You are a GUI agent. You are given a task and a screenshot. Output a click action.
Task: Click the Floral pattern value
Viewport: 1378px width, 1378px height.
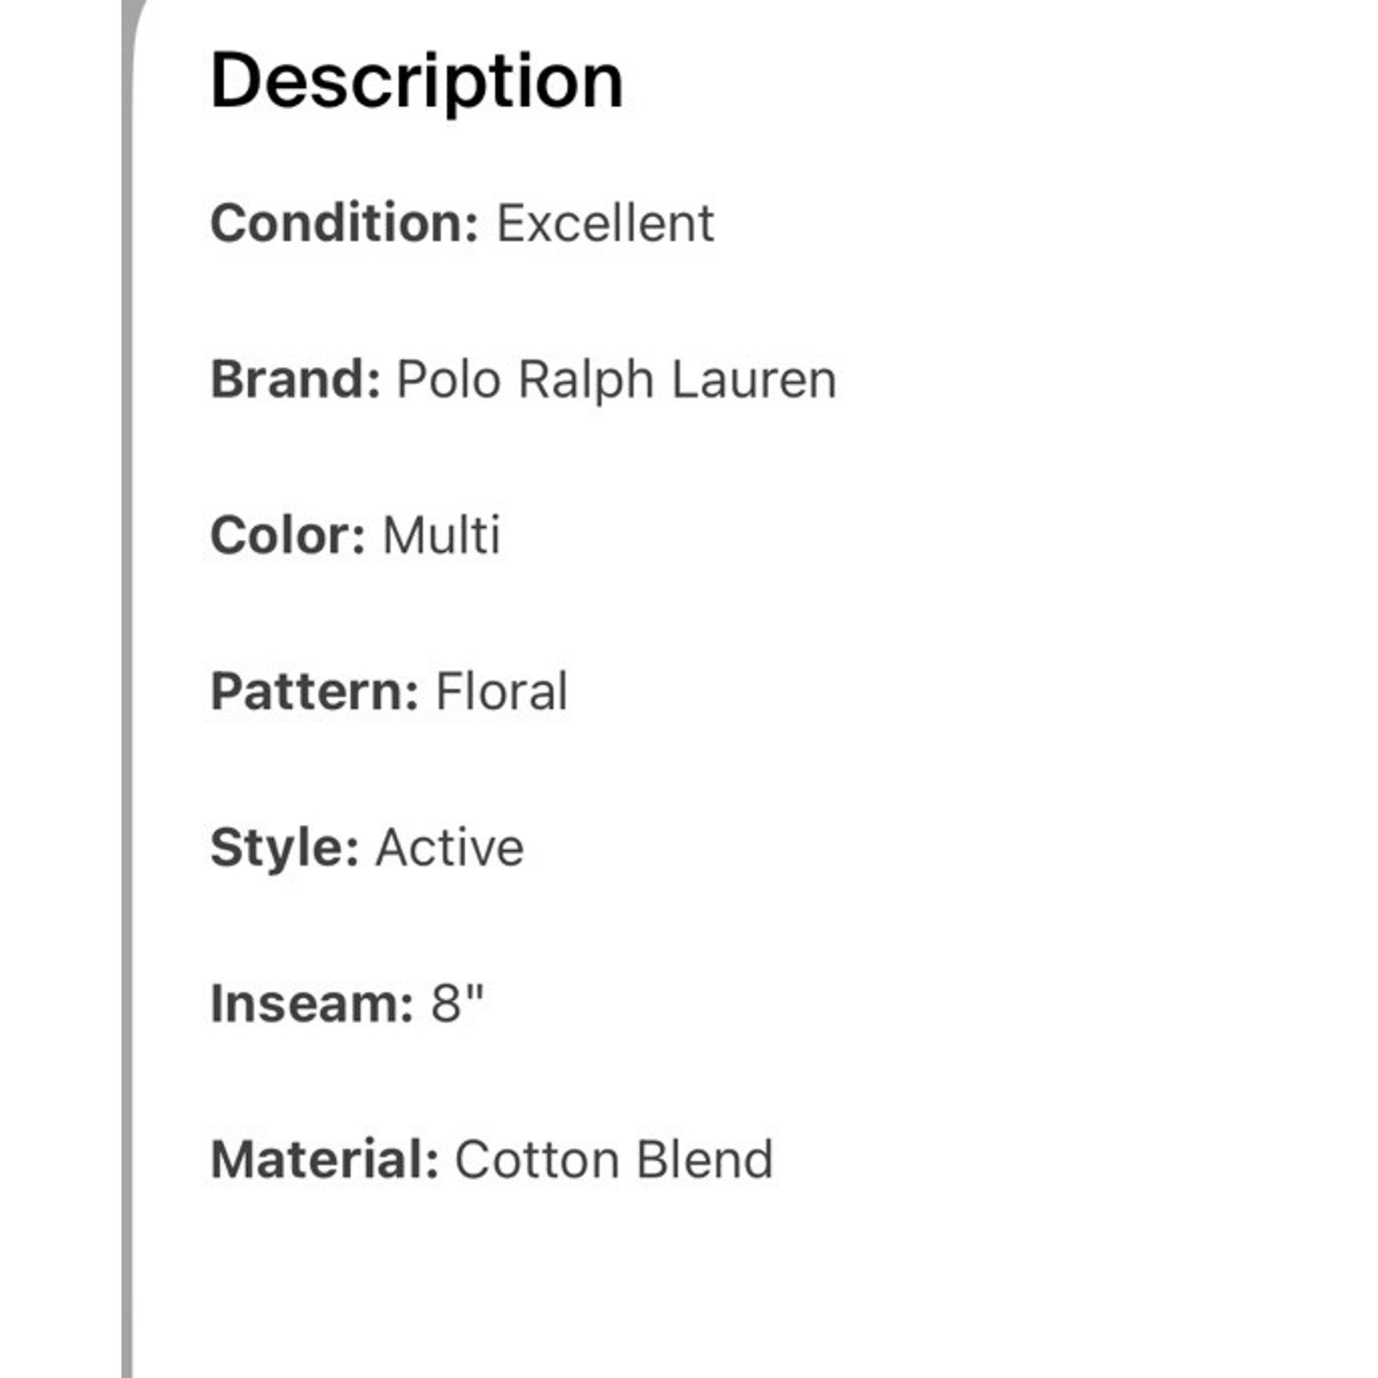(501, 691)
